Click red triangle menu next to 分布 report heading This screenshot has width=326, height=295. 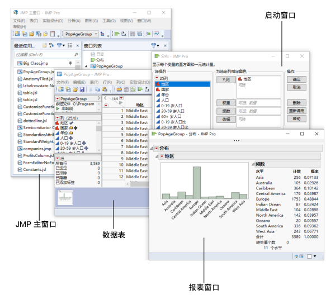[x=157, y=148]
